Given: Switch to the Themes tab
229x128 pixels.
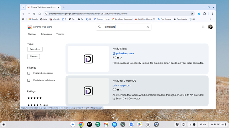Looking at the screenshot, I should [60, 34].
